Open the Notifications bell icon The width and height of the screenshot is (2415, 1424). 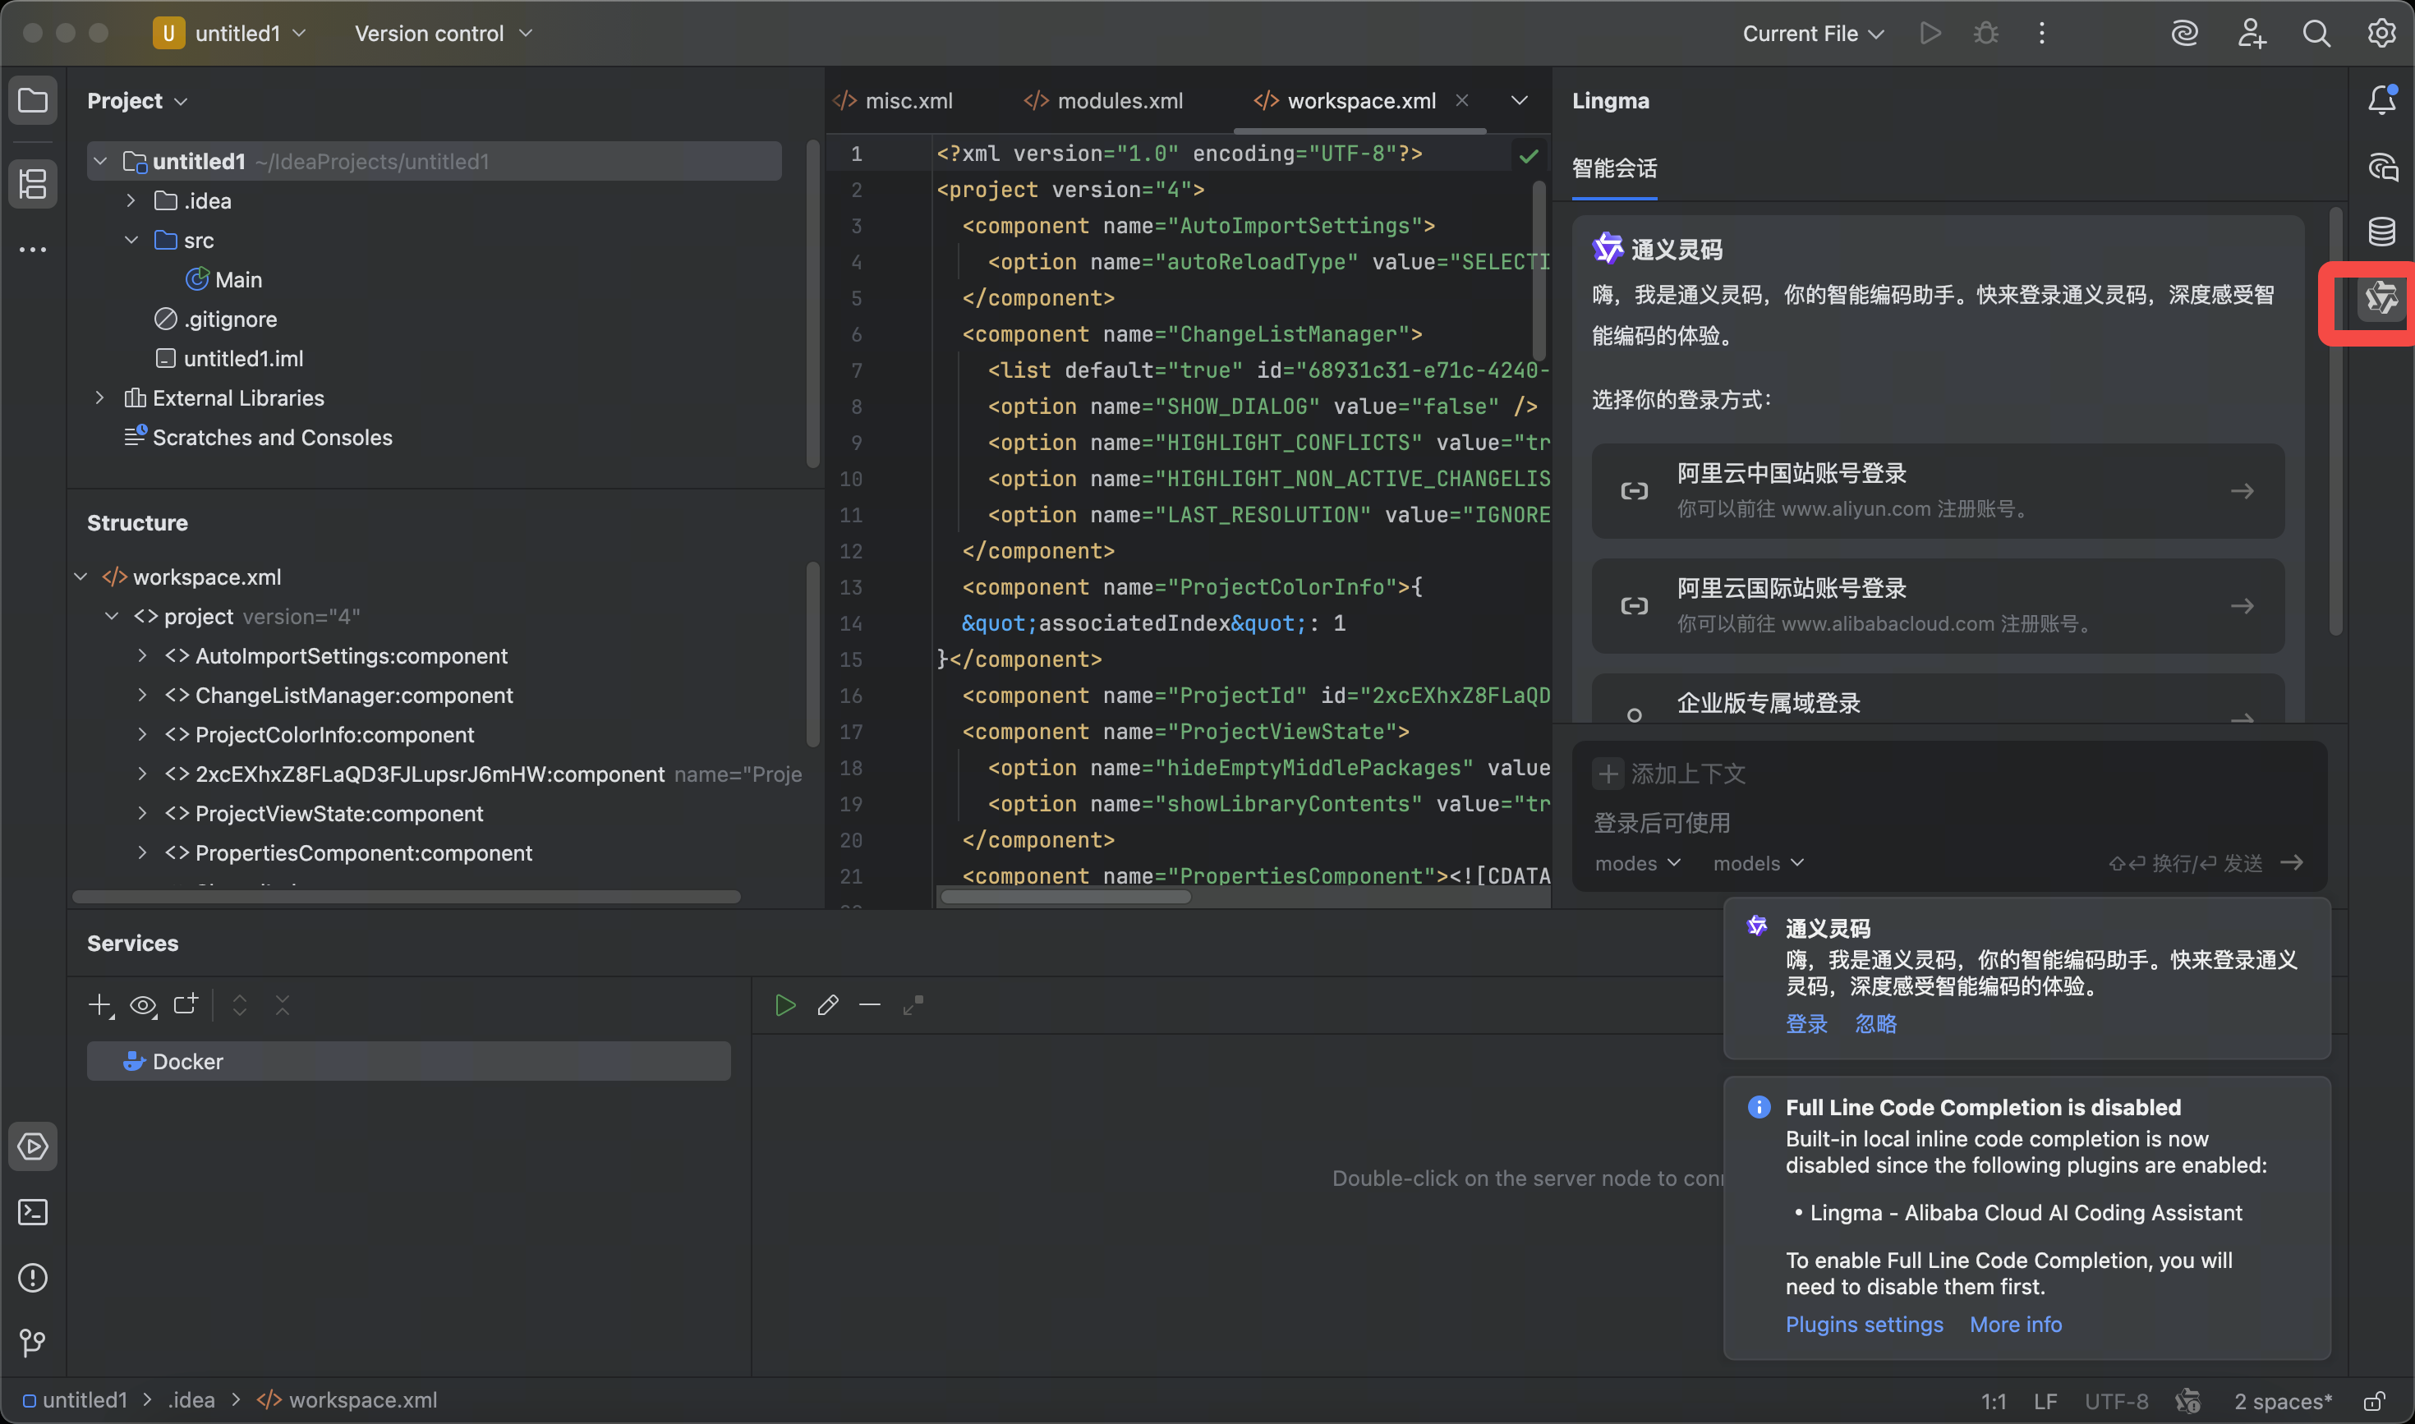click(x=2380, y=100)
